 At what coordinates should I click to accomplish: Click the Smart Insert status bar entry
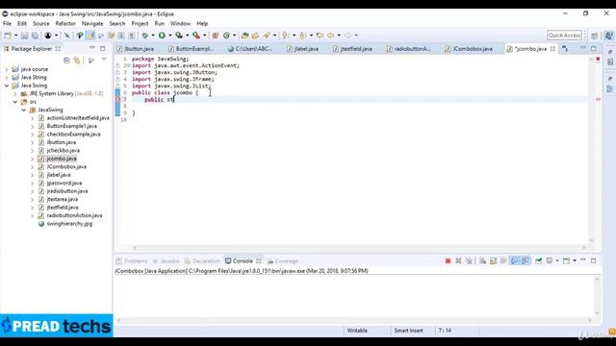tap(408, 331)
